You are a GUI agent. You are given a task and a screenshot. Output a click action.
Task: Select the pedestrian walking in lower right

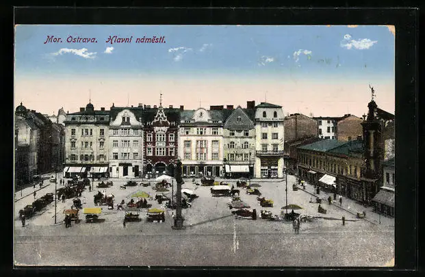[x=296, y=226]
